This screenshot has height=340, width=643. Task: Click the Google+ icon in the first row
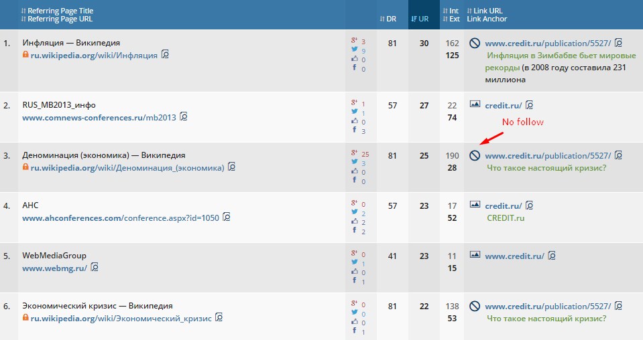(x=354, y=41)
